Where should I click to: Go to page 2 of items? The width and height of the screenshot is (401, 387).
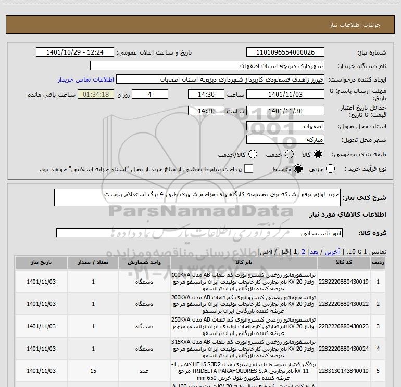click(x=303, y=252)
